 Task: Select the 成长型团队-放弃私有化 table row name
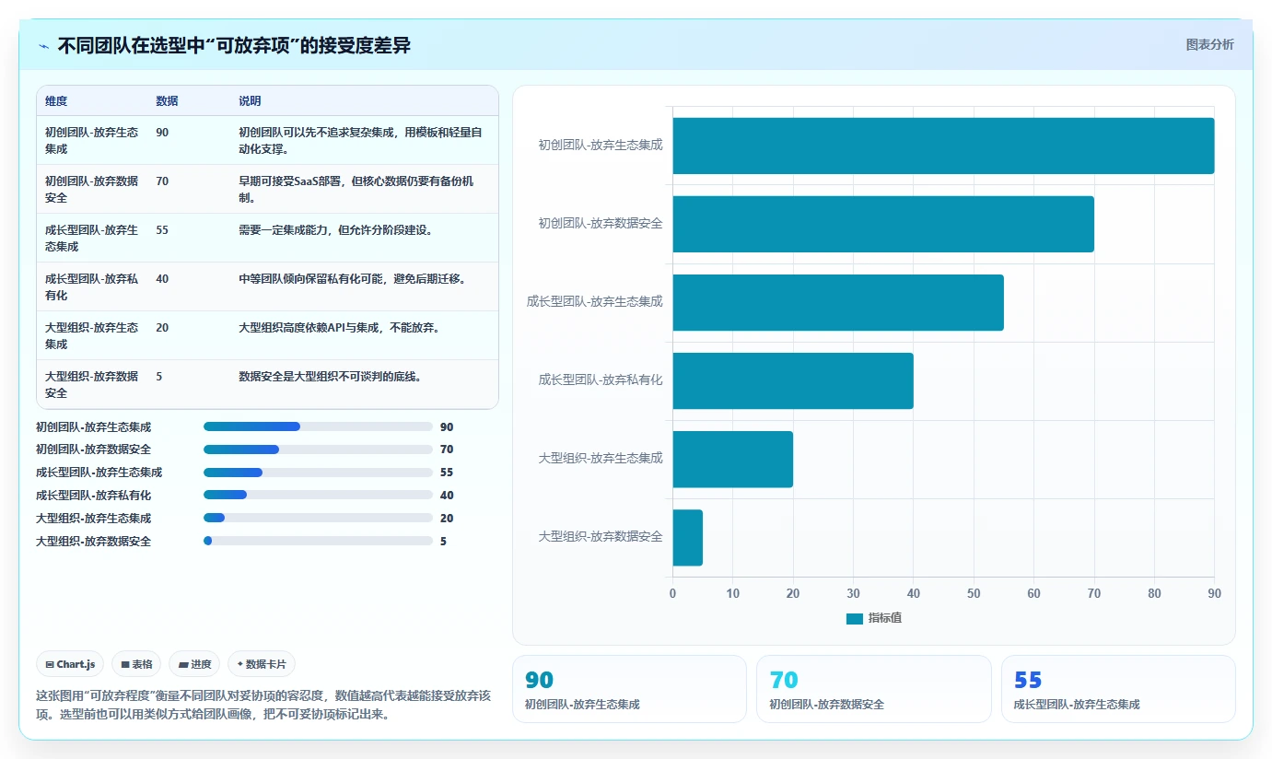92,286
